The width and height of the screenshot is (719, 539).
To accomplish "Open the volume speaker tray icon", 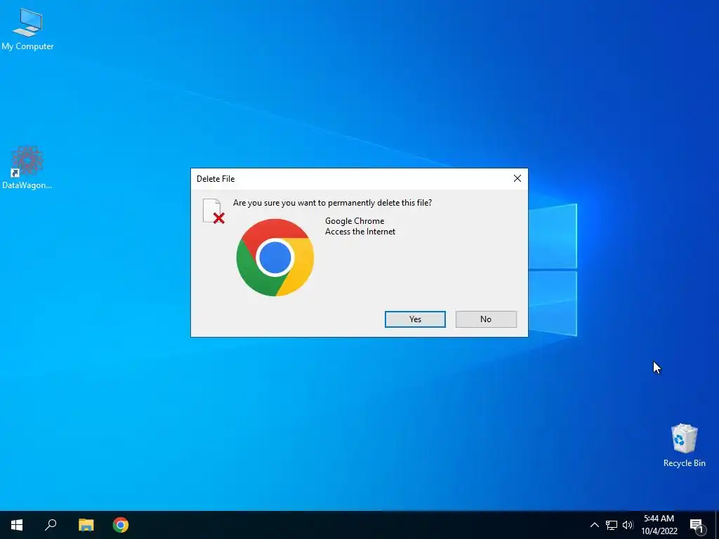I will click(628, 525).
